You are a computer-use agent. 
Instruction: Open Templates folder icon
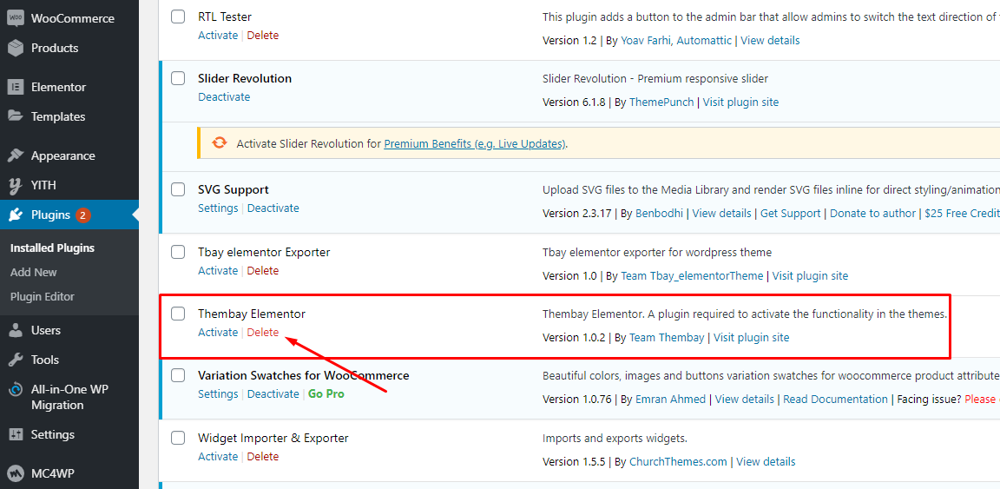(16, 116)
